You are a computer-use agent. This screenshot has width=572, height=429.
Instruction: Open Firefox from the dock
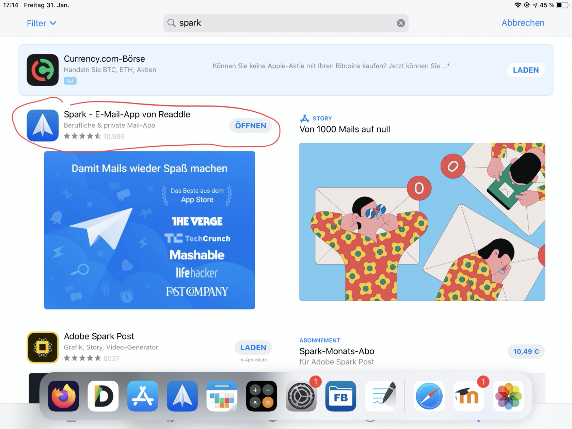point(64,396)
